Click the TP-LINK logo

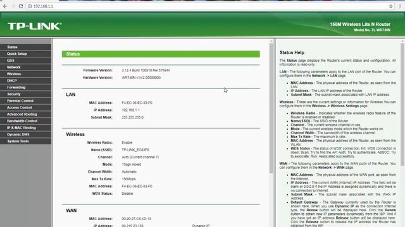(35, 26)
